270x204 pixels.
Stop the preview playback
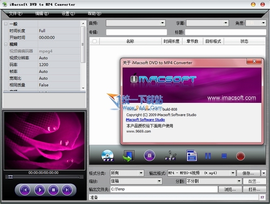click(x=53, y=189)
